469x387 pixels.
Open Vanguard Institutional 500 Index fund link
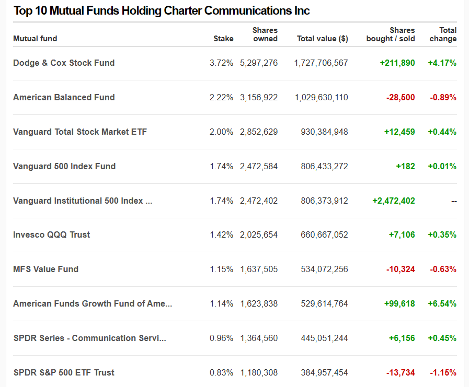83,201
